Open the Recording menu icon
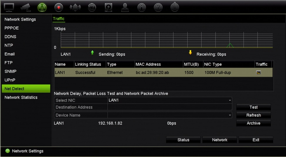The height and width of the screenshot is (157, 286). [x=59, y=7]
